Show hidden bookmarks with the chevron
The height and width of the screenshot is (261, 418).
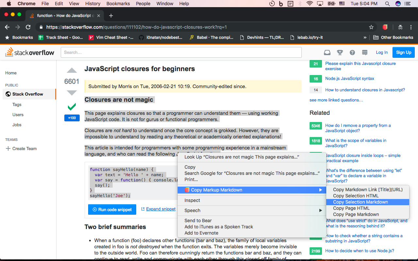(x=365, y=38)
